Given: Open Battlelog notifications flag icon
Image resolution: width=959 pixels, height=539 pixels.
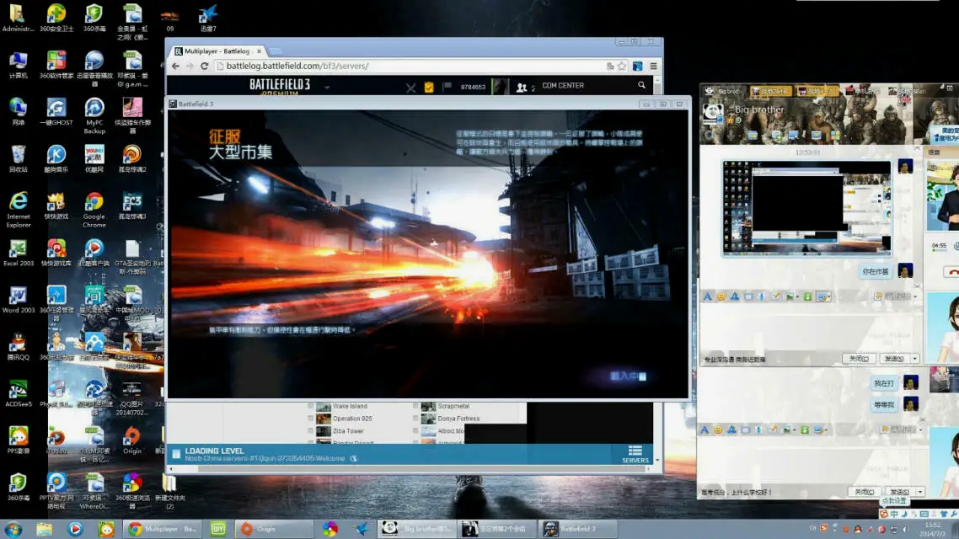Looking at the screenshot, I should (x=447, y=86).
